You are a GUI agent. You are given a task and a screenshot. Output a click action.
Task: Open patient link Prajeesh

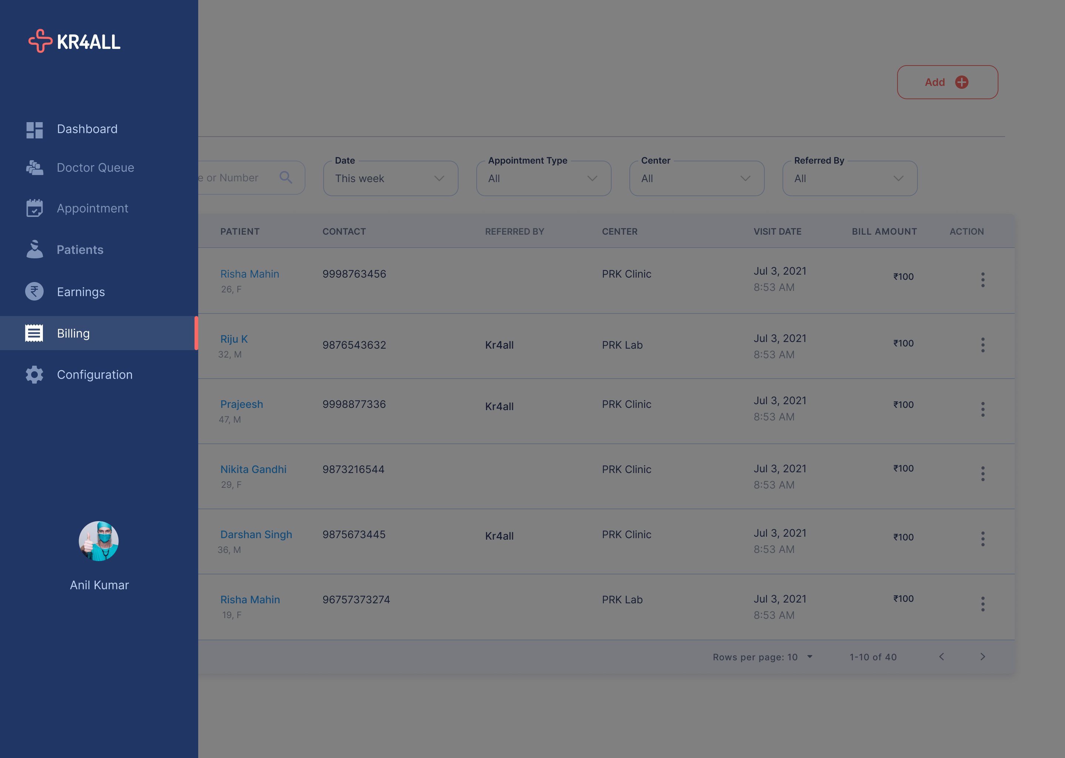click(241, 404)
